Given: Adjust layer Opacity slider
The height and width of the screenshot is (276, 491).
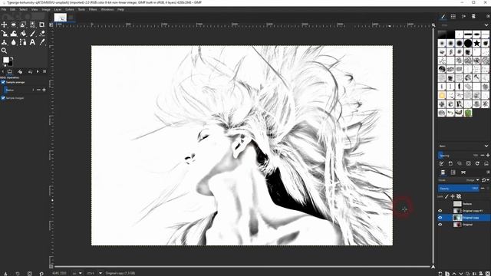Looking at the screenshot, I should (458, 189).
